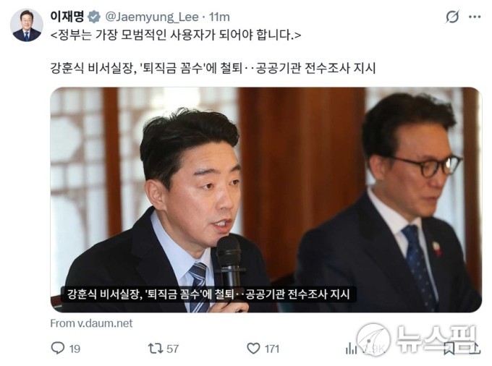The height and width of the screenshot is (366, 492).
Task: Click the post text about 강훈식 비서실장
Action: pyautogui.click(x=213, y=68)
